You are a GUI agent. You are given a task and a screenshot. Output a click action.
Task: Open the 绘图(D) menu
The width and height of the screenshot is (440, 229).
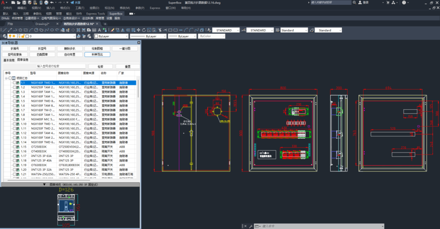click(94, 8)
